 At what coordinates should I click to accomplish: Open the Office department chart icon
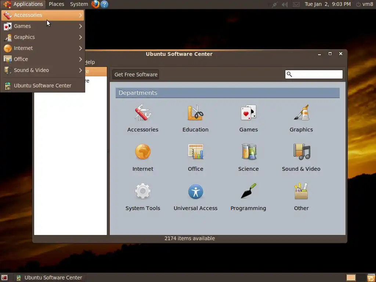(195, 152)
